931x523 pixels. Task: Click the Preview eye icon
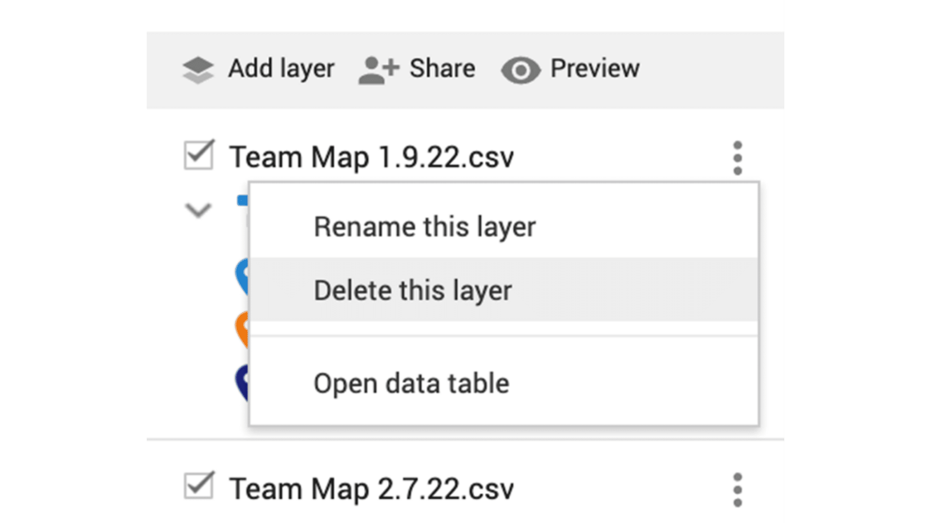coord(522,69)
